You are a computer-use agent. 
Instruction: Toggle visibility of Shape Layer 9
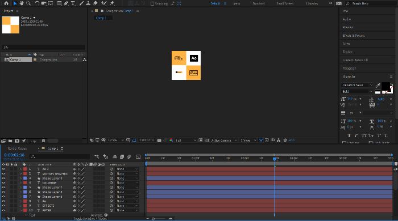pyautogui.click(x=3, y=178)
